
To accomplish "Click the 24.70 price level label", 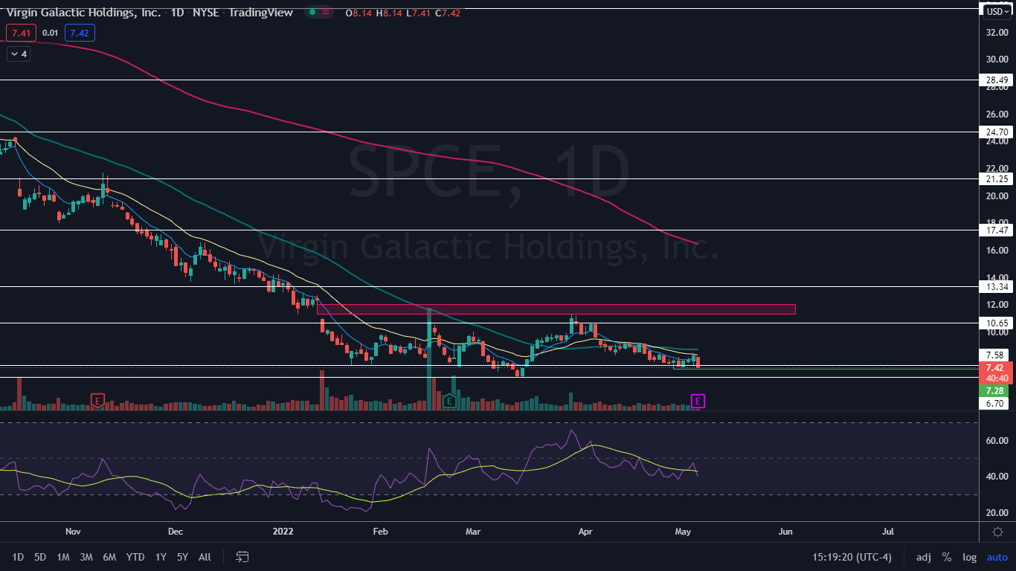I will [x=997, y=132].
